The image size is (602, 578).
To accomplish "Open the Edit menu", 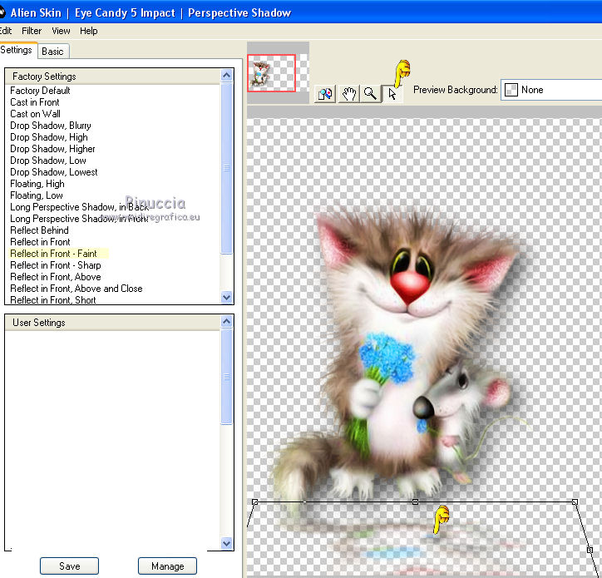I will [5, 31].
